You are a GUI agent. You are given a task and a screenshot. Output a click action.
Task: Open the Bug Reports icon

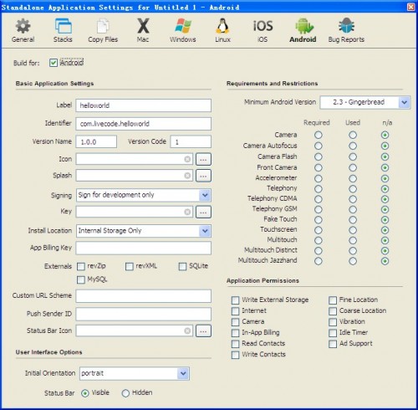(346, 26)
